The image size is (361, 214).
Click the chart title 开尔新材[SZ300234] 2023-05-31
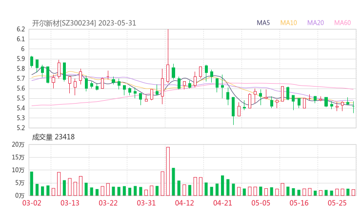pyautogui.click(x=84, y=23)
